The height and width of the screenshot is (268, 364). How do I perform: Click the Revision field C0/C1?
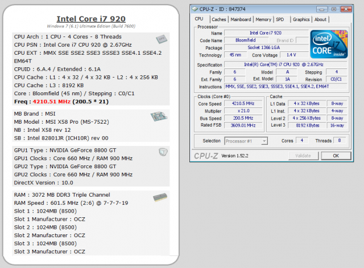336,79
